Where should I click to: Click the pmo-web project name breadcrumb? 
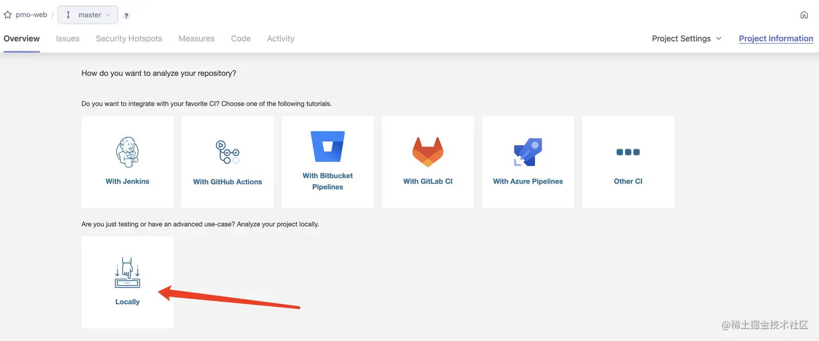[31, 15]
